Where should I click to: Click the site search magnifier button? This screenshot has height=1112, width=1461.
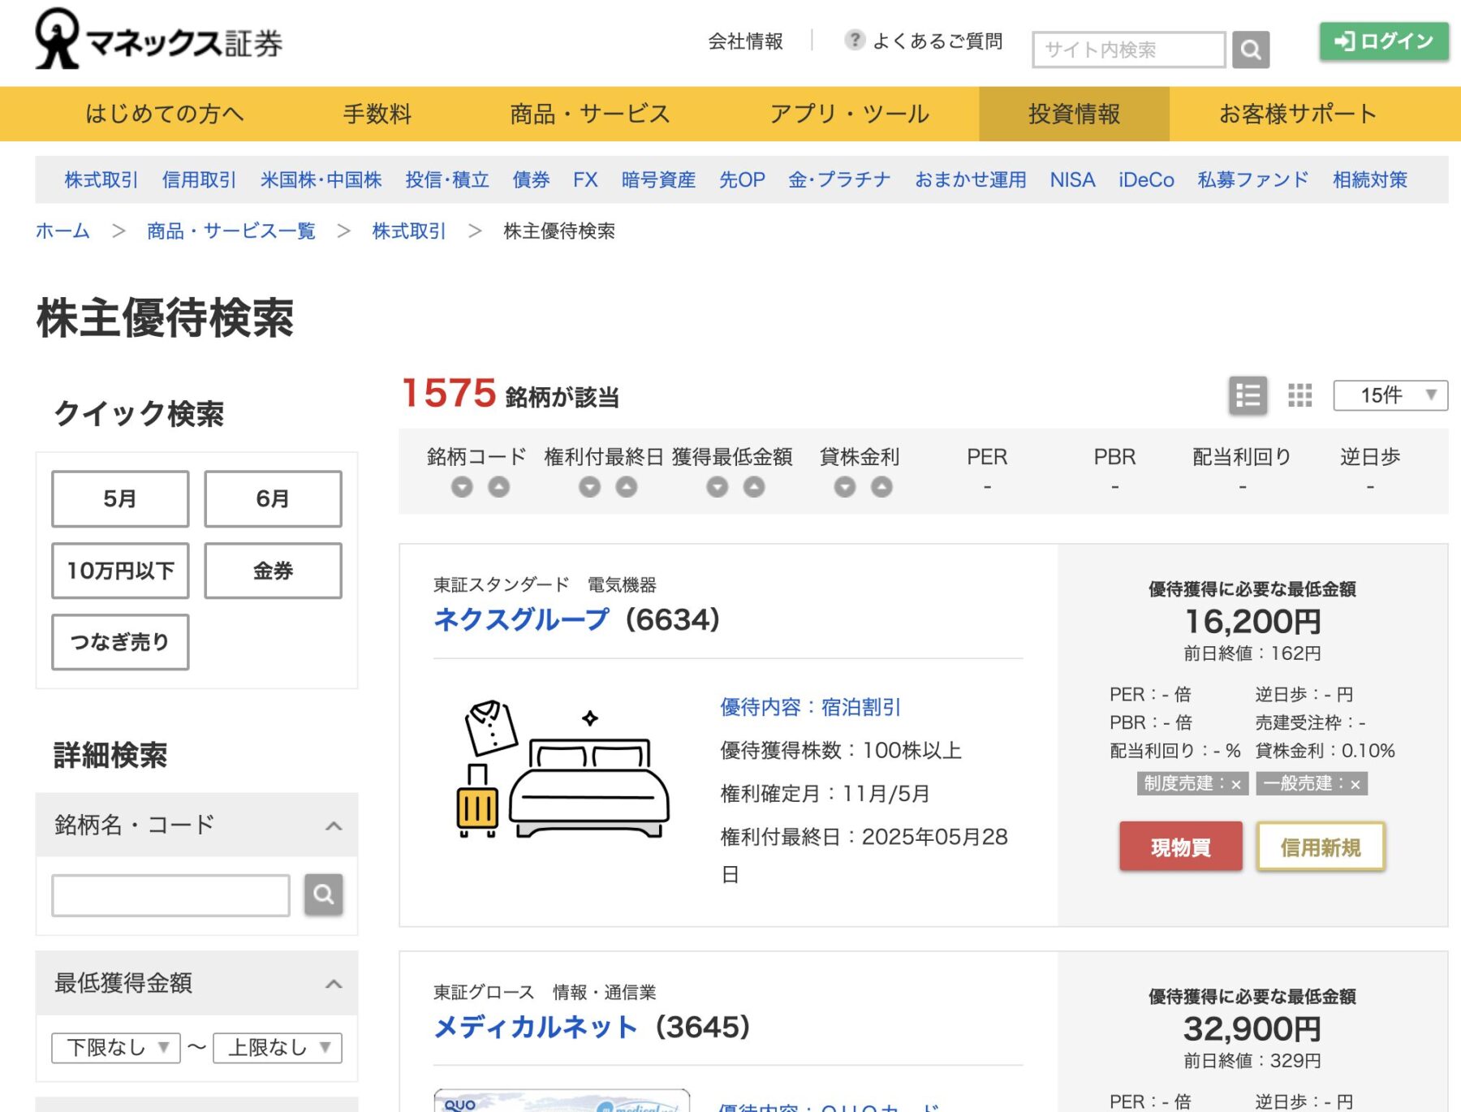click(1251, 50)
